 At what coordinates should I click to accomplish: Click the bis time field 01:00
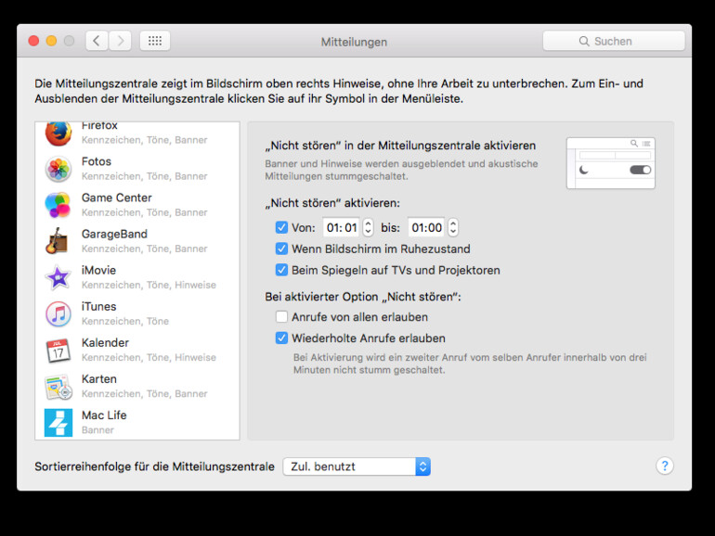(x=426, y=227)
